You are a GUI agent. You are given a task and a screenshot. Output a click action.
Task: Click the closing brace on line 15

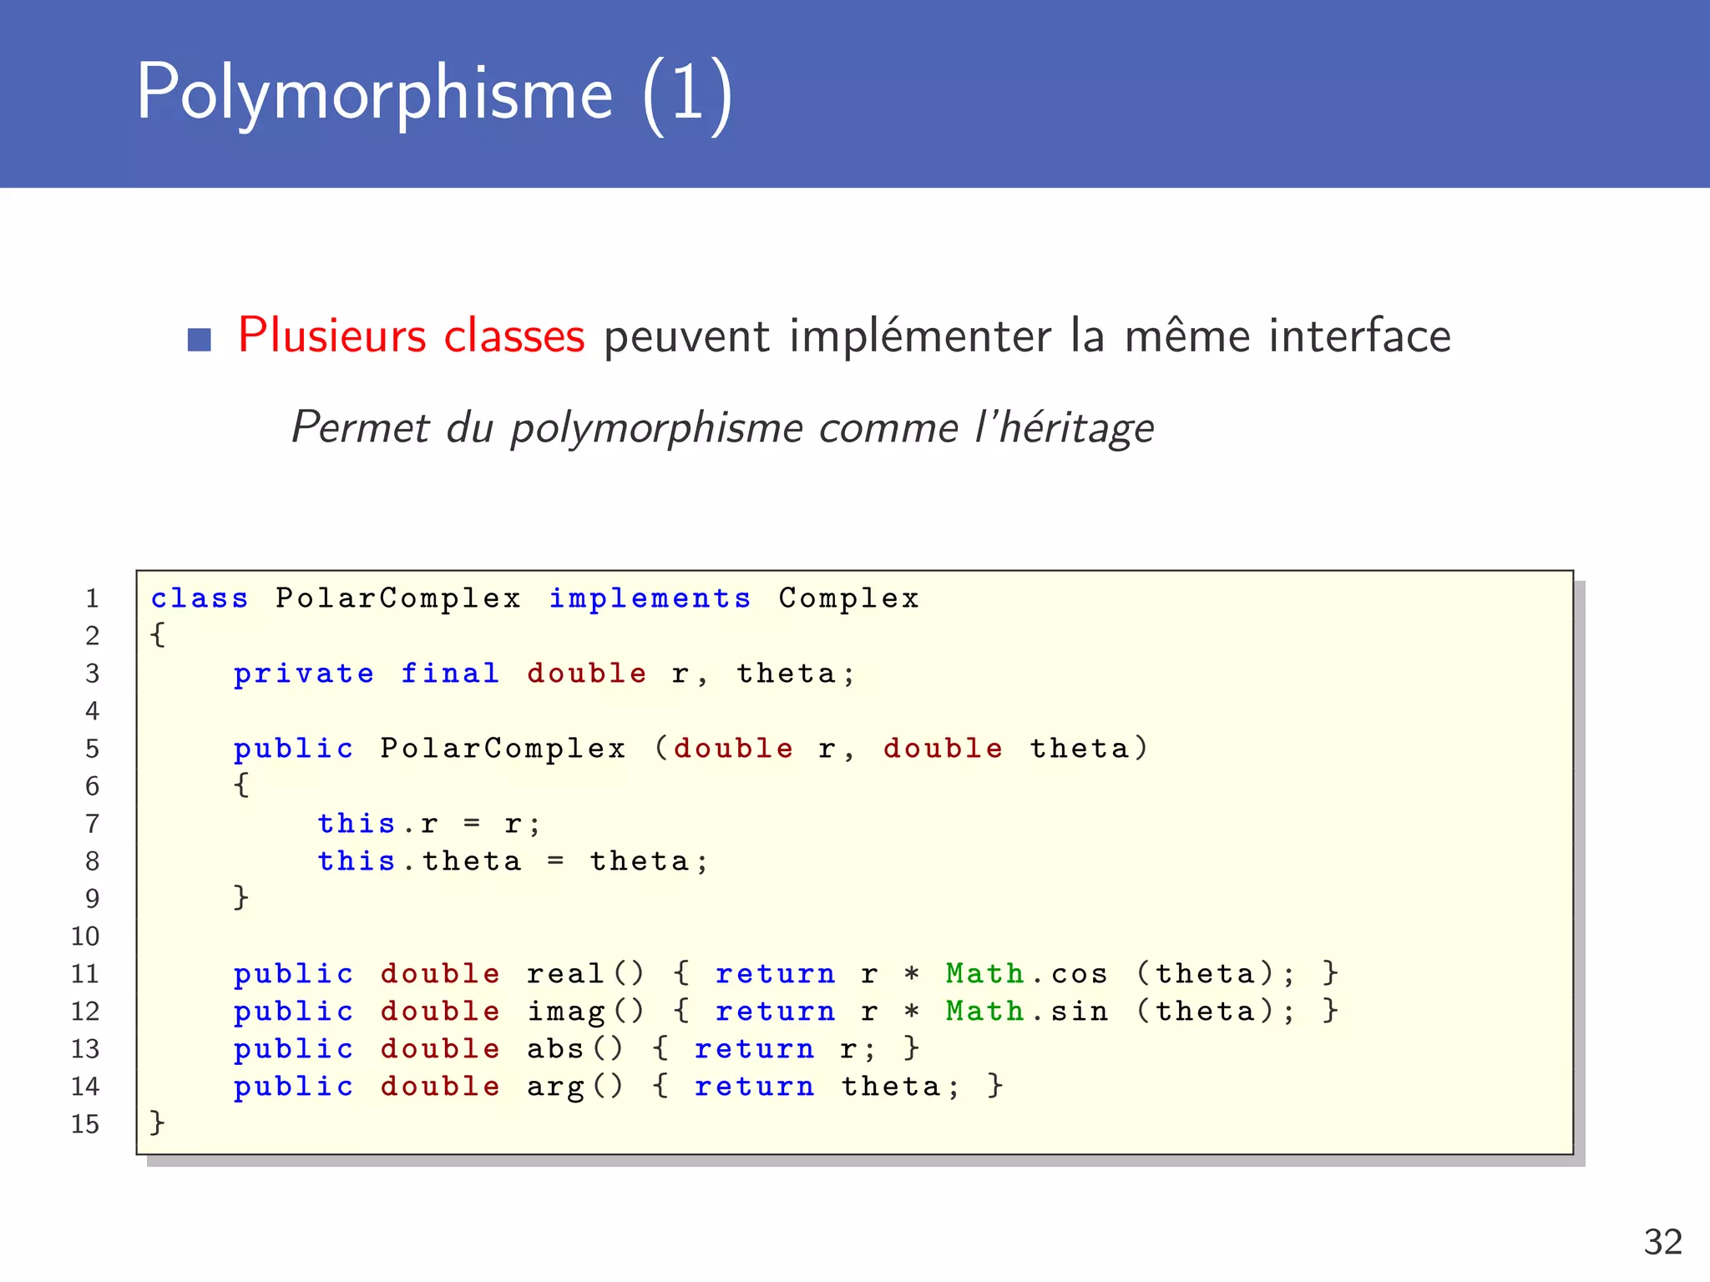(158, 1123)
